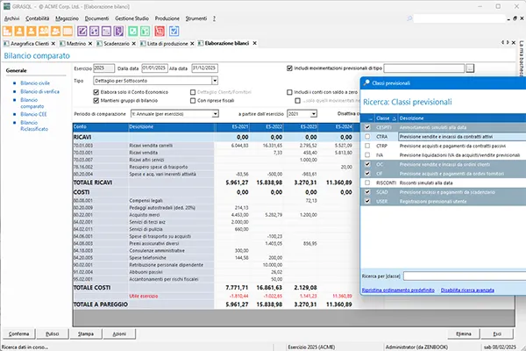Click the purple pencil edit toolbar icon
Viewport: 526px width, 351px height.
(x=82, y=32)
